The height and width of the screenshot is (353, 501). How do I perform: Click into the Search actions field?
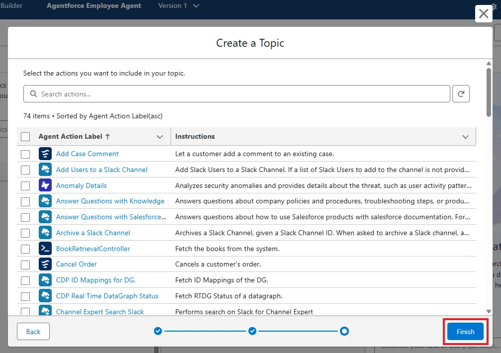237,93
